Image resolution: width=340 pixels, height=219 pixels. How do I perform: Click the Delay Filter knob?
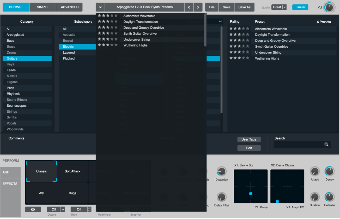click(x=221, y=197)
